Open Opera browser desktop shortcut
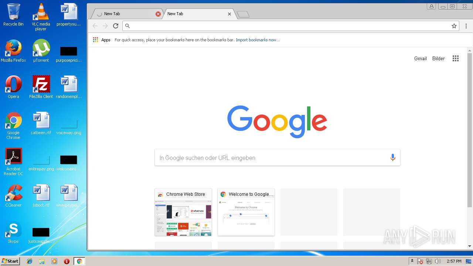Image resolution: width=473 pixels, height=266 pixels. 13,87
